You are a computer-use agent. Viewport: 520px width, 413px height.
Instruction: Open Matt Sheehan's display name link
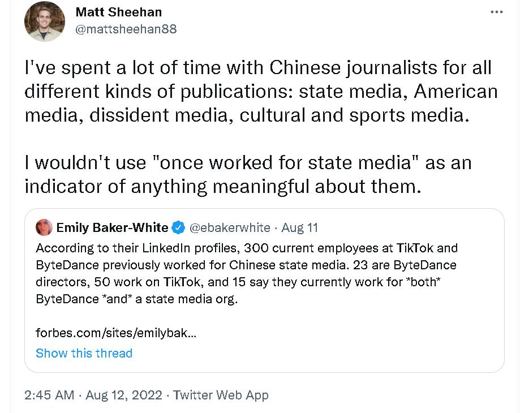tap(118, 12)
